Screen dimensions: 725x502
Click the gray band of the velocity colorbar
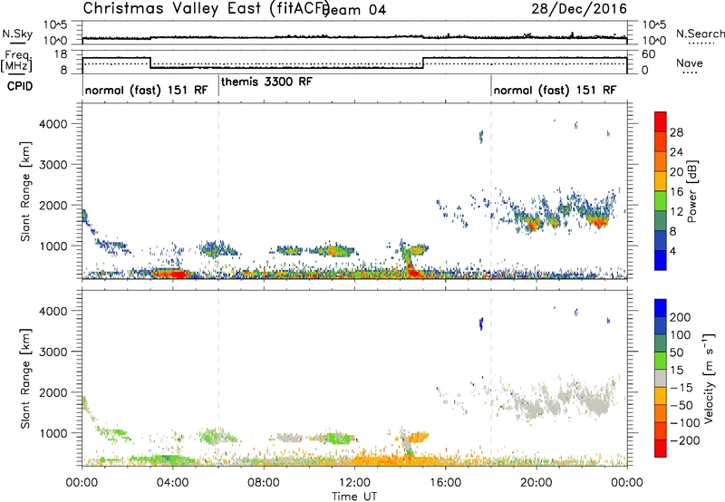(x=661, y=379)
